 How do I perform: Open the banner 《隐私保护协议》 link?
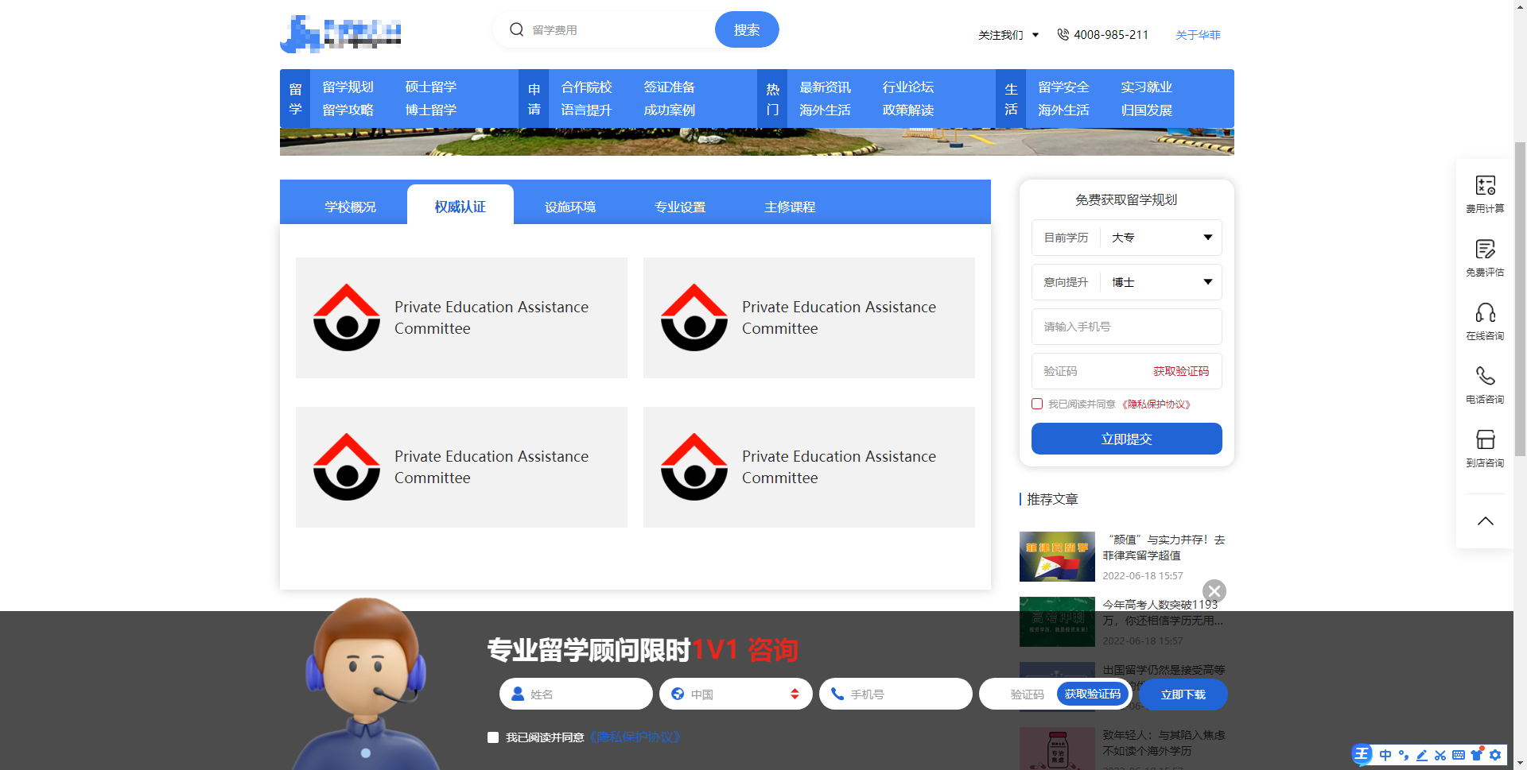(x=634, y=737)
